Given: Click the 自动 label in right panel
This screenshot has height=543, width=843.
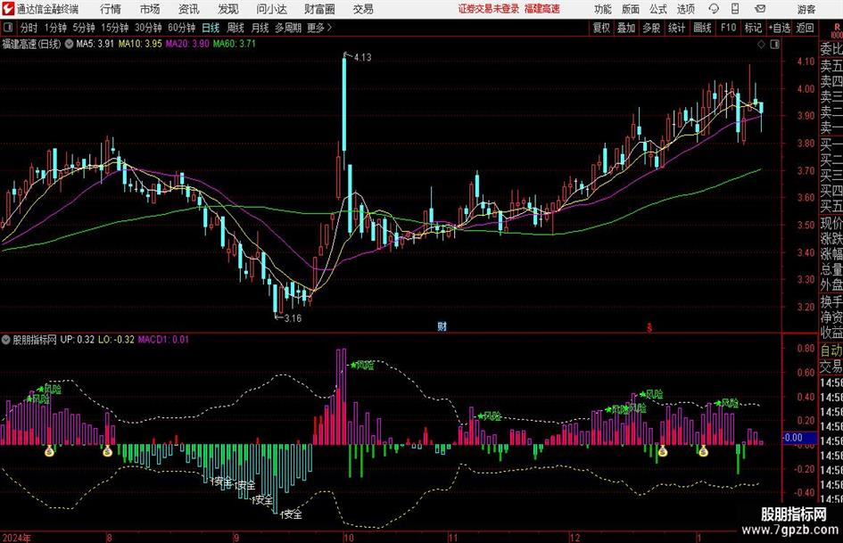Looking at the screenshot, I should click(831, 350).
